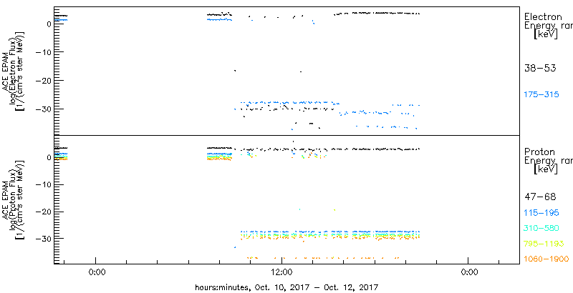The height and width of the screenshot is (293, 573).
Task: Click the 38-53 electron energy legend label
Action: click(540, 68)
